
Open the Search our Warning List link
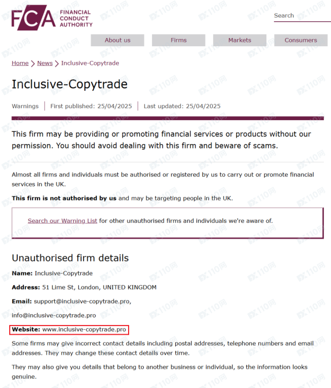pyautogui.click(x=62, y=221)
